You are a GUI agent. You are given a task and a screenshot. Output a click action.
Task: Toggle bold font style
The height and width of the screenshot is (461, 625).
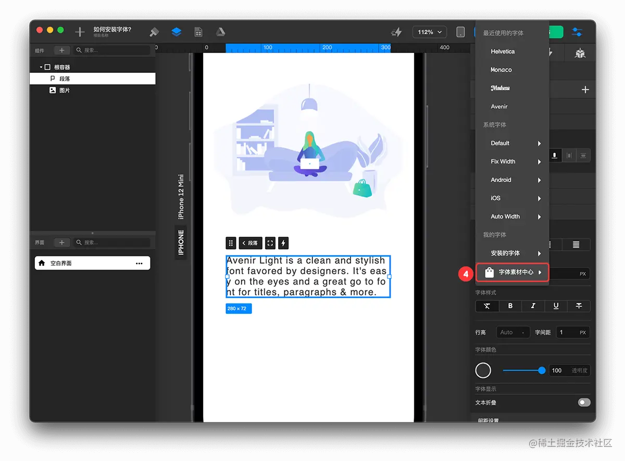pyautogui.click(x=510, y=306)
